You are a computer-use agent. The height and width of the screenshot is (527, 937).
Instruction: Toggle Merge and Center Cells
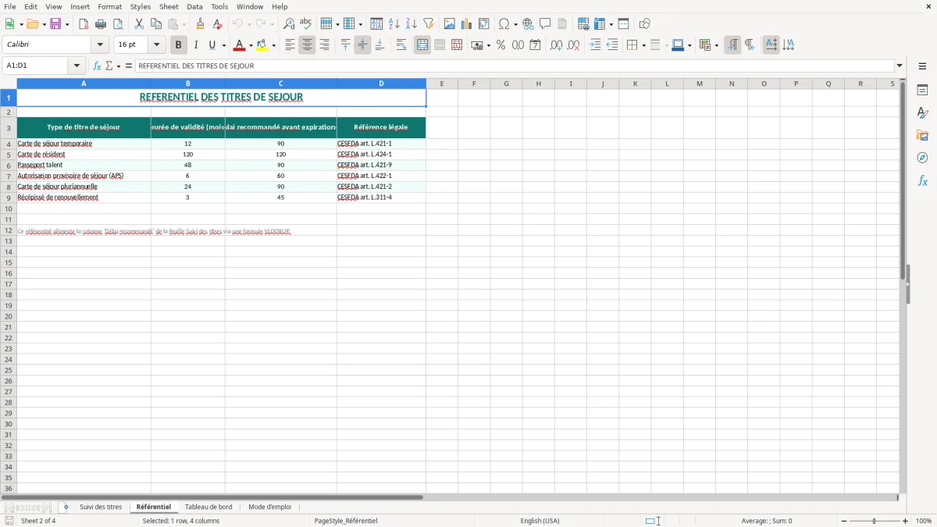[x=422, y=45]
